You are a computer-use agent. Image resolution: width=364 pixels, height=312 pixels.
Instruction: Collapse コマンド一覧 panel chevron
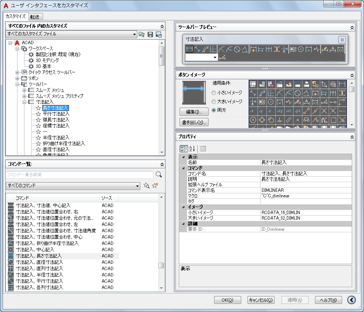162,165
